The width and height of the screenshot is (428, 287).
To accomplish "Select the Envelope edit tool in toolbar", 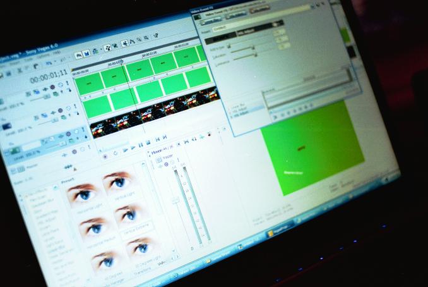I will 133,42.
